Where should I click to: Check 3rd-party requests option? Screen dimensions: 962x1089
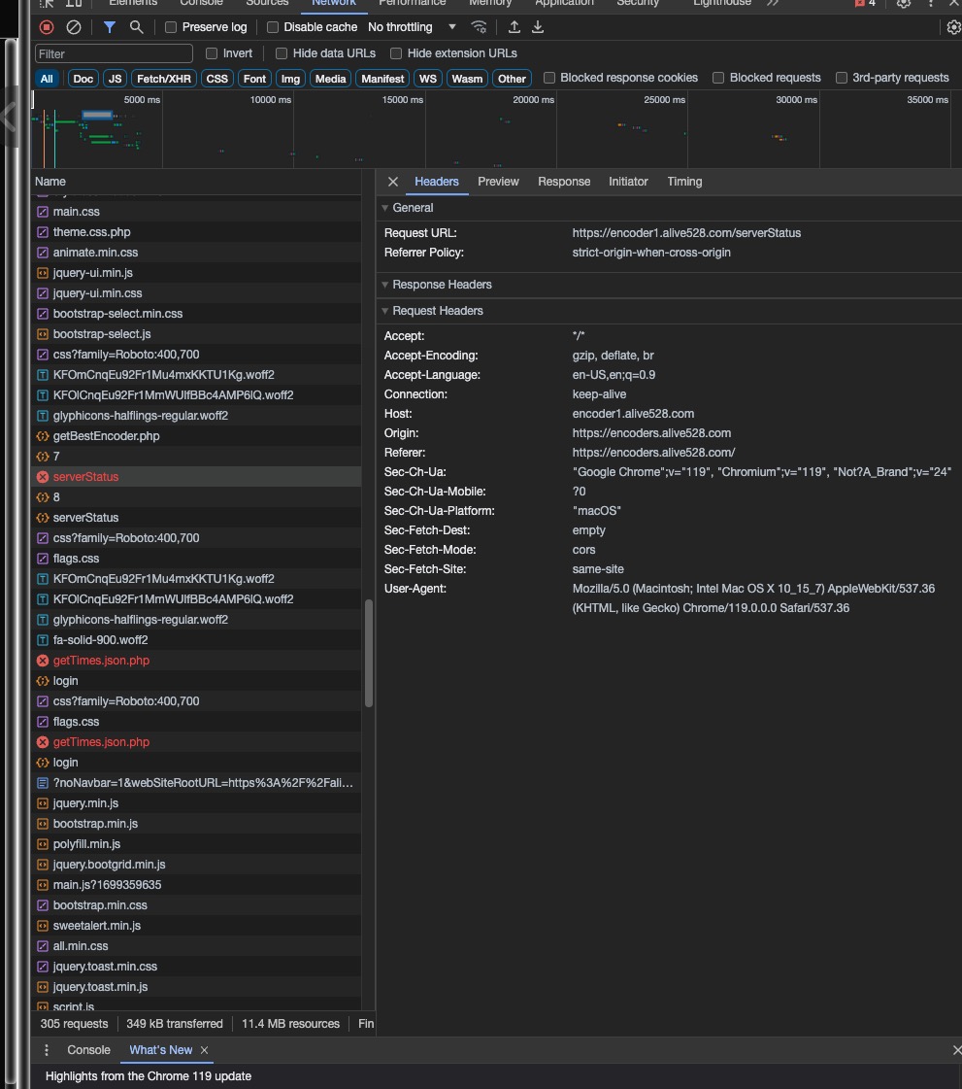[842, 78]
